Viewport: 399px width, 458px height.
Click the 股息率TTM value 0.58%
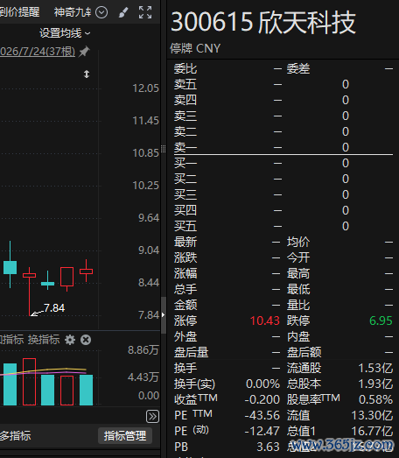pyautogui.click(x=375, y=399)
